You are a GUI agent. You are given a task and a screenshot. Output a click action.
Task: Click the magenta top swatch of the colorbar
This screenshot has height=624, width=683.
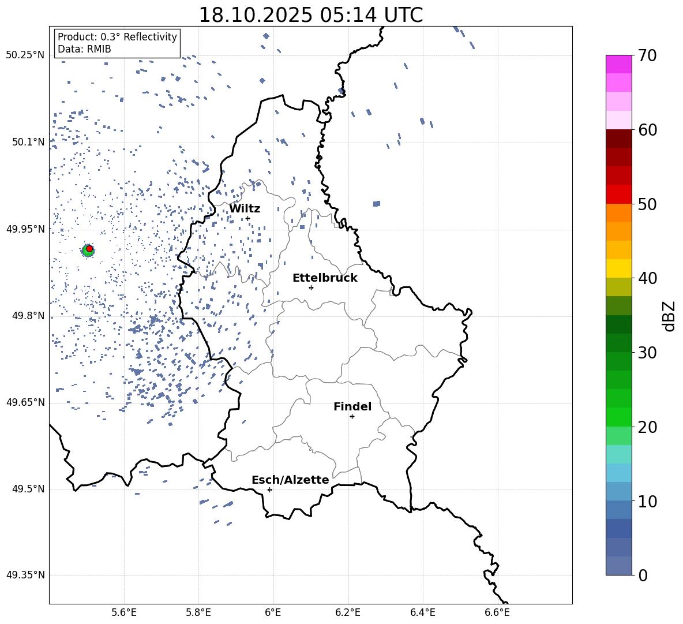619,64
